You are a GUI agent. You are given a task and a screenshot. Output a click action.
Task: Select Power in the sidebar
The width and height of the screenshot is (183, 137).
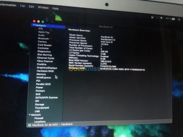[40, 87]
